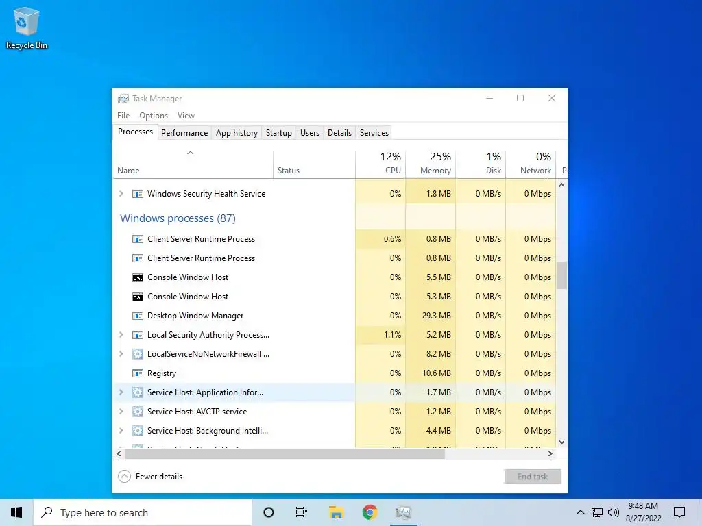Viewport: 702px width, 526px height.
Task: Click the End task button
Action: point(533,477)
